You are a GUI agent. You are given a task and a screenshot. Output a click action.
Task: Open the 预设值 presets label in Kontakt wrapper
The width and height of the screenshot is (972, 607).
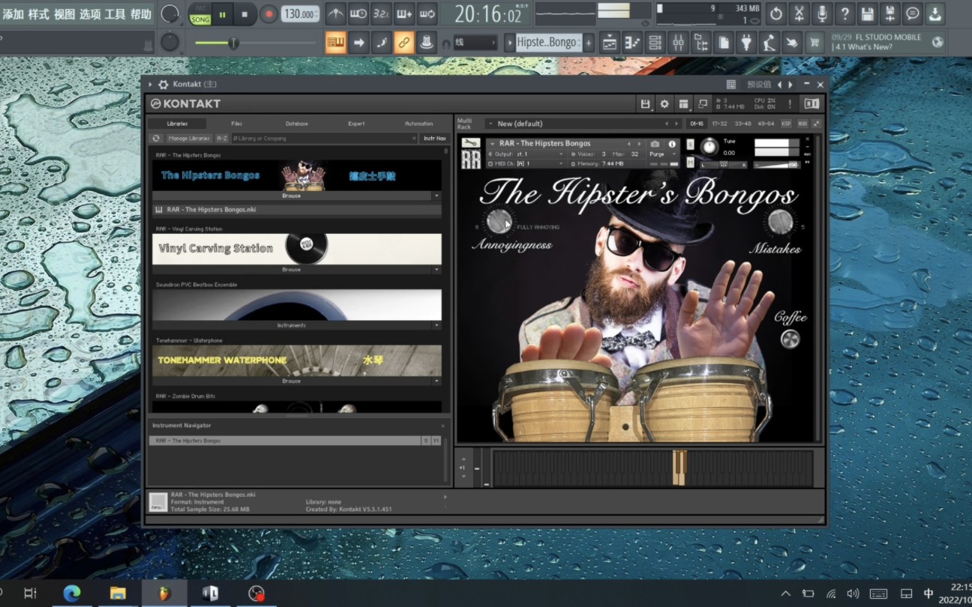pyautogui.click(x=759, y=85)
